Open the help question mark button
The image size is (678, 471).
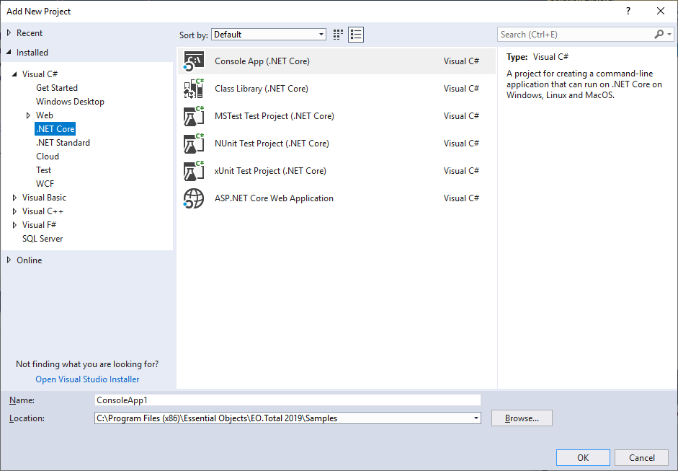628,12
